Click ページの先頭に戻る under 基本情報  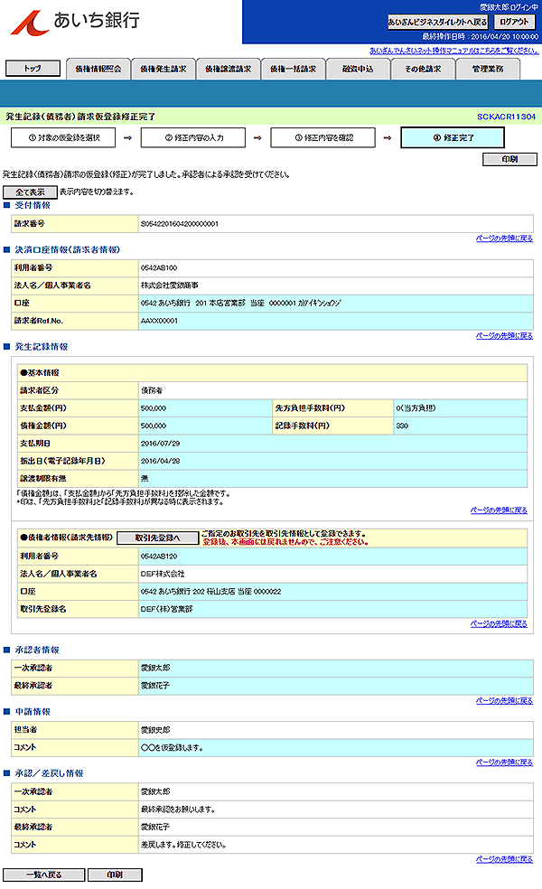tap(499, 510)
